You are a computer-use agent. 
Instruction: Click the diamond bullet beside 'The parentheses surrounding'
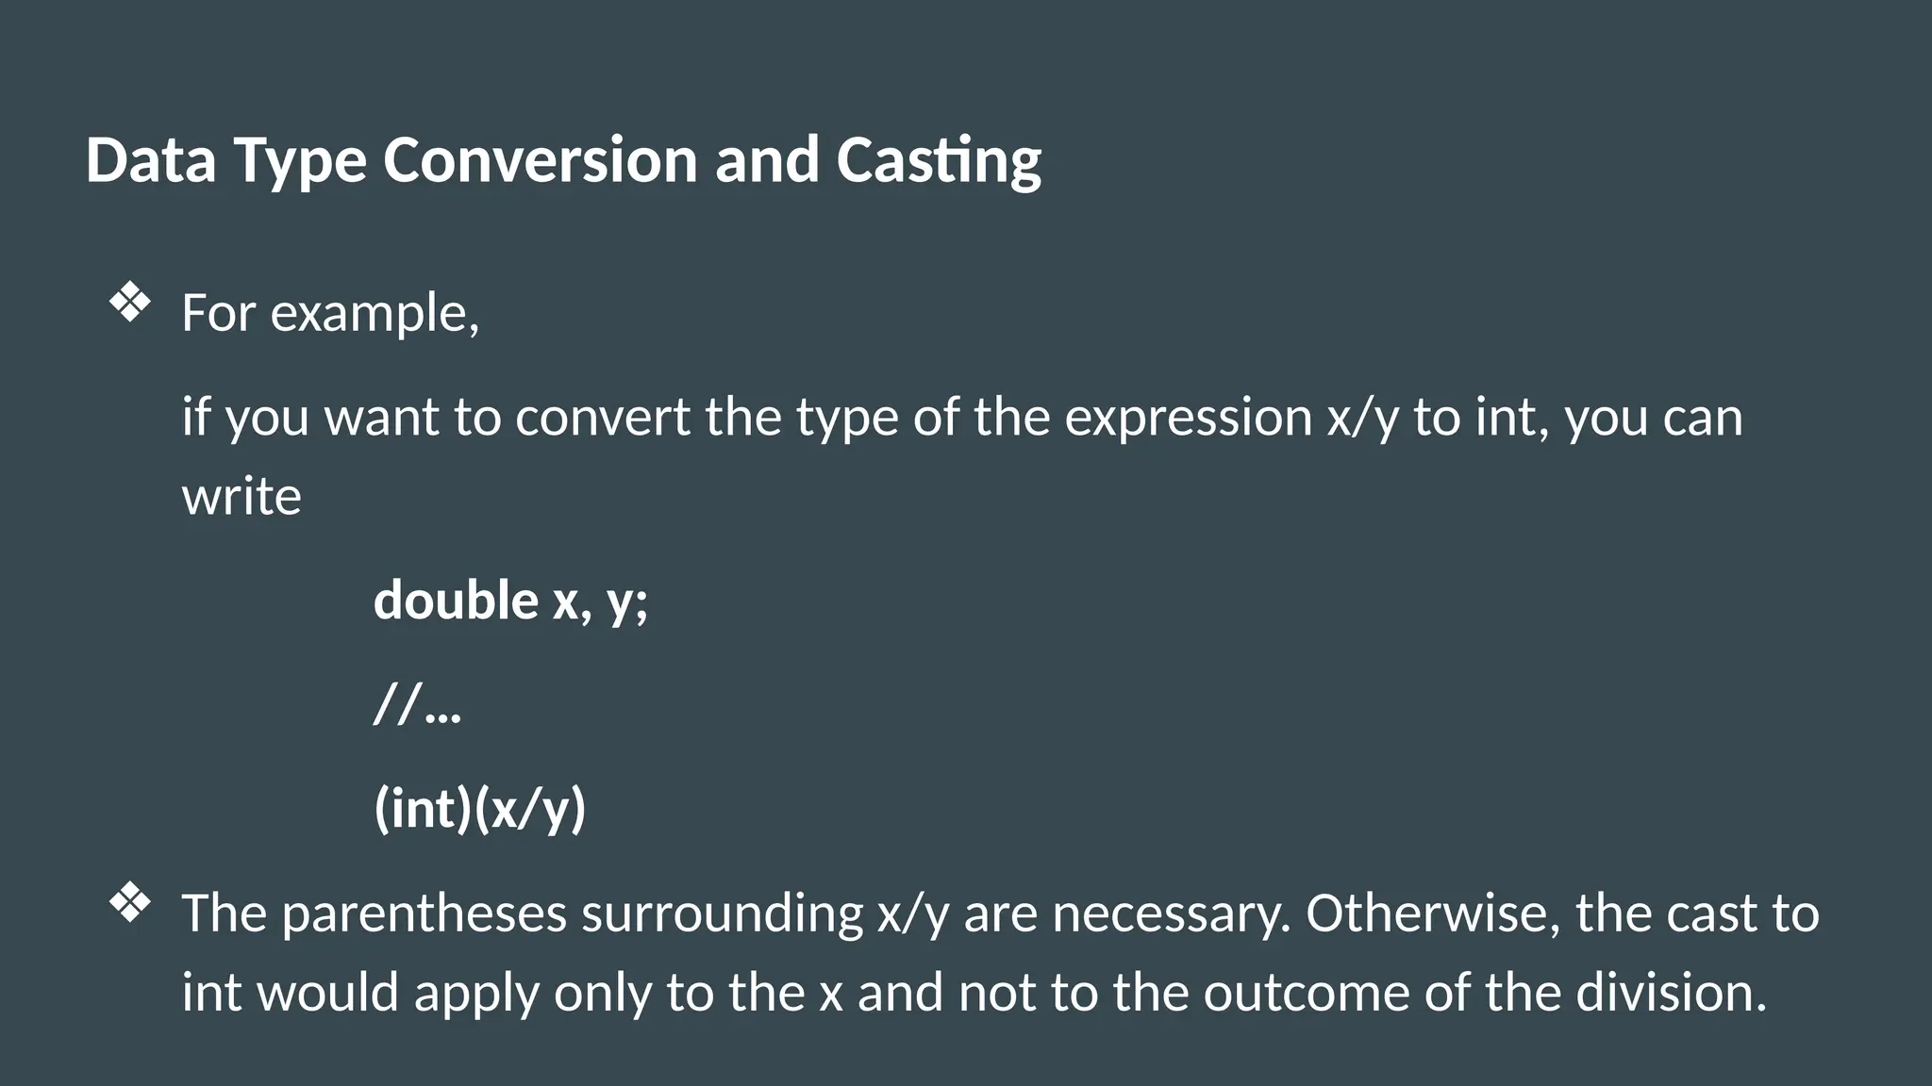(130, 902)
